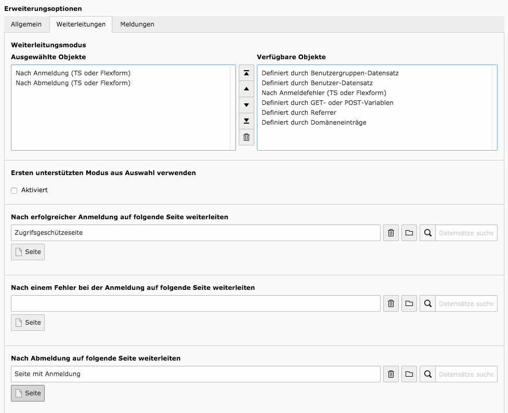Screen dimensions: 508x413
Task: Open the Meldungen tab
Action: click(x=137, y=24)
